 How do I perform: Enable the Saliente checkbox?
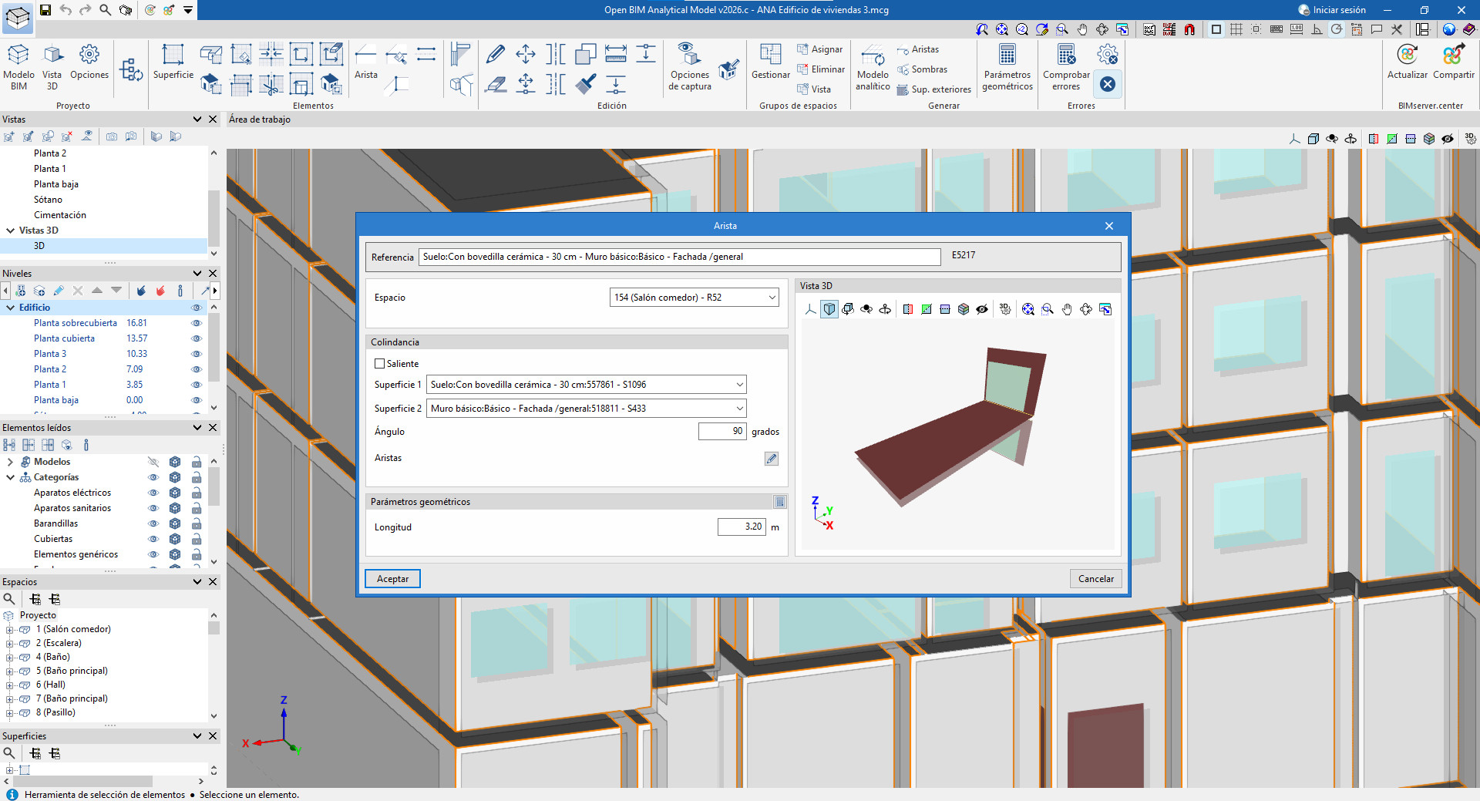click(379, 364)
